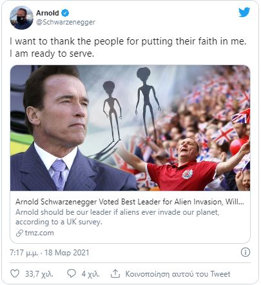
Task: Click the 18 Μαρ 2021 date
Action: point(66,253)
